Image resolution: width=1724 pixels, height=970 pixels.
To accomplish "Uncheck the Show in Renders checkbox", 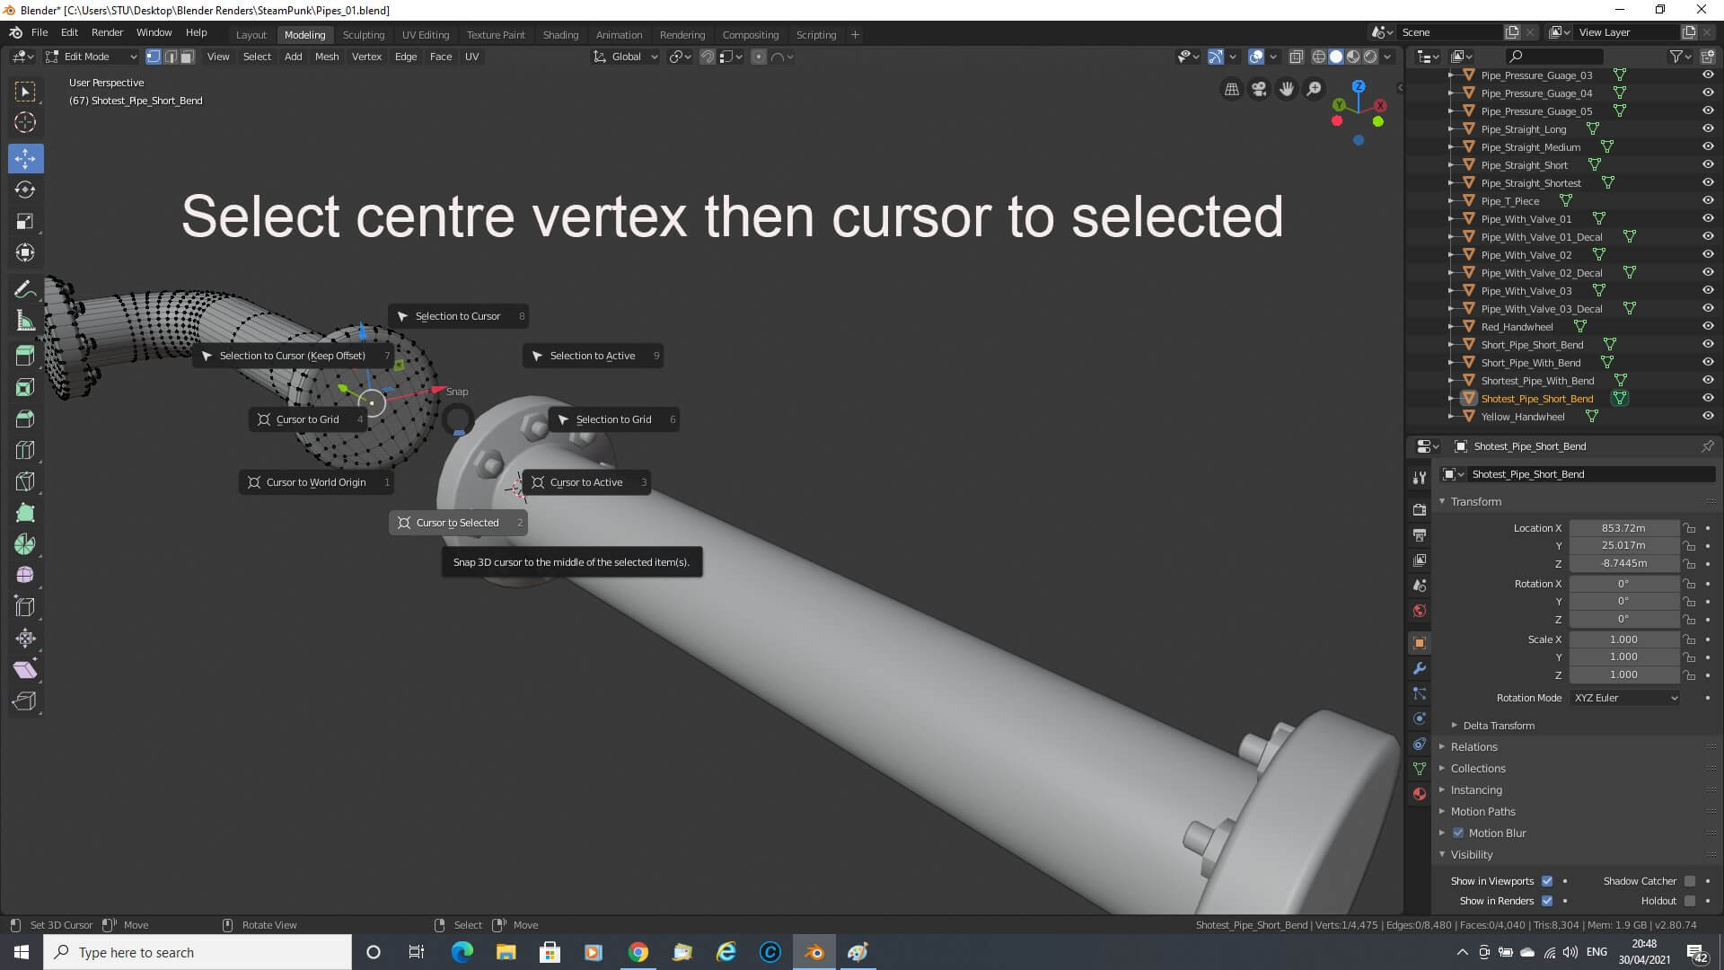I will (x=1547, y=901).
